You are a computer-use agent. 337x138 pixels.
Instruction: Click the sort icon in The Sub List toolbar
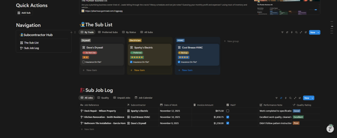coord(287,32)
